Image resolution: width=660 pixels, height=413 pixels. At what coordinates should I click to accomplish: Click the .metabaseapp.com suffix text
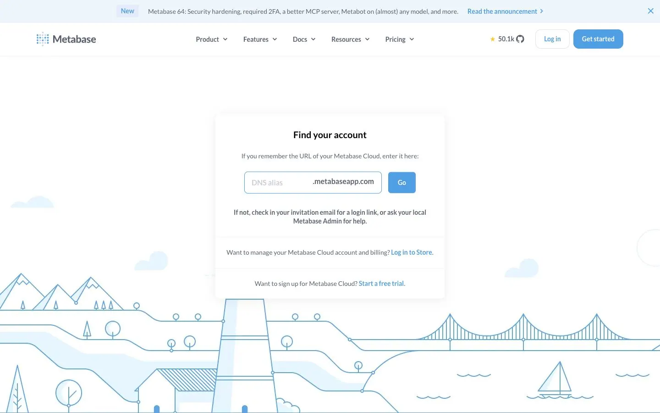pos(343,182)
